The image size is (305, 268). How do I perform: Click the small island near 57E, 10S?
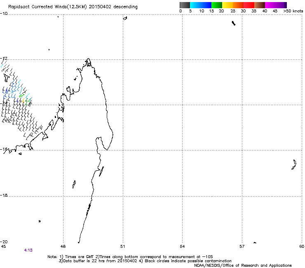pyautogui.click(x=234, y=23)
